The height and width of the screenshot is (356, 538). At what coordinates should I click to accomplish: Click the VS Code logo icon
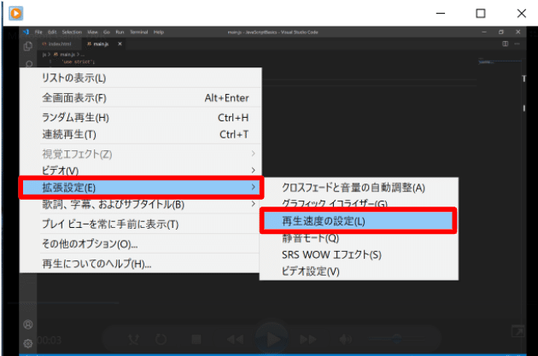click(x=26, y=32)
